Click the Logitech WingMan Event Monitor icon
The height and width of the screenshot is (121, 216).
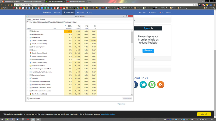31,69
